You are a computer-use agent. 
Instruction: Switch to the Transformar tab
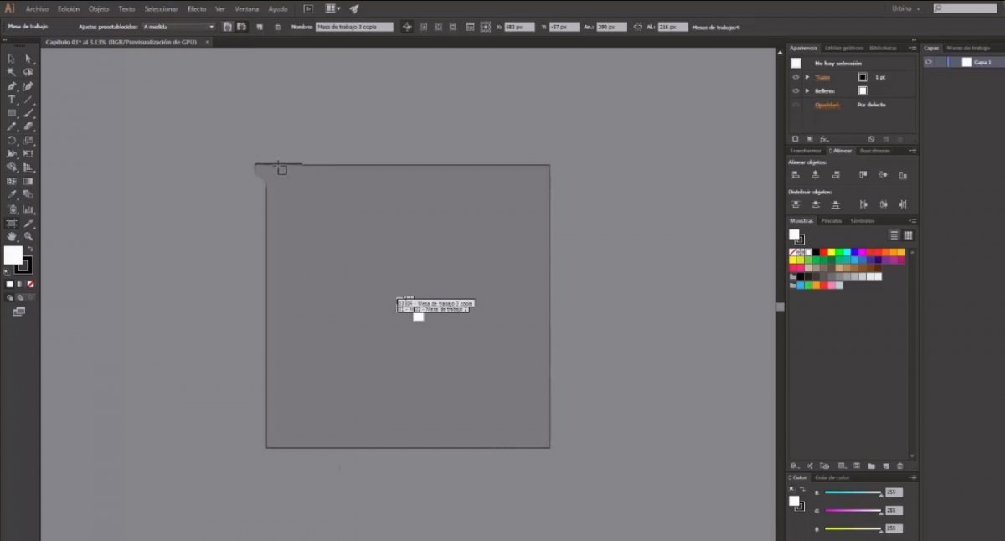pyautogui.click(x=807, y=151)
